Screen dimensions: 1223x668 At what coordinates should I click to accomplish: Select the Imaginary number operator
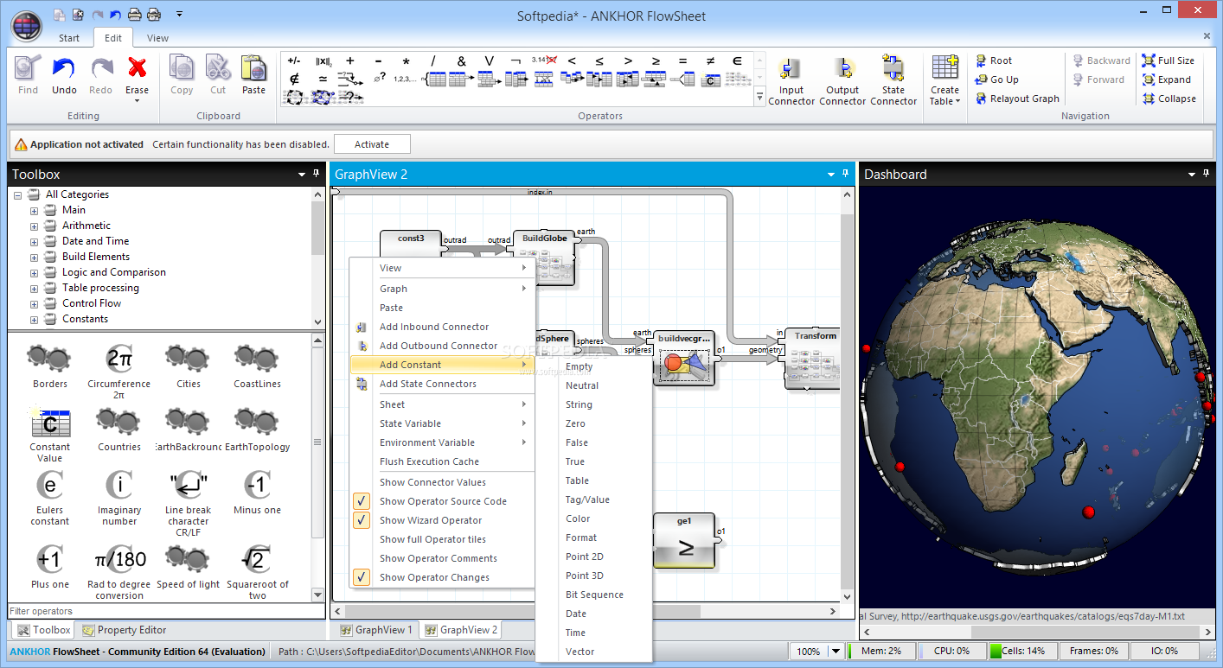118,485
